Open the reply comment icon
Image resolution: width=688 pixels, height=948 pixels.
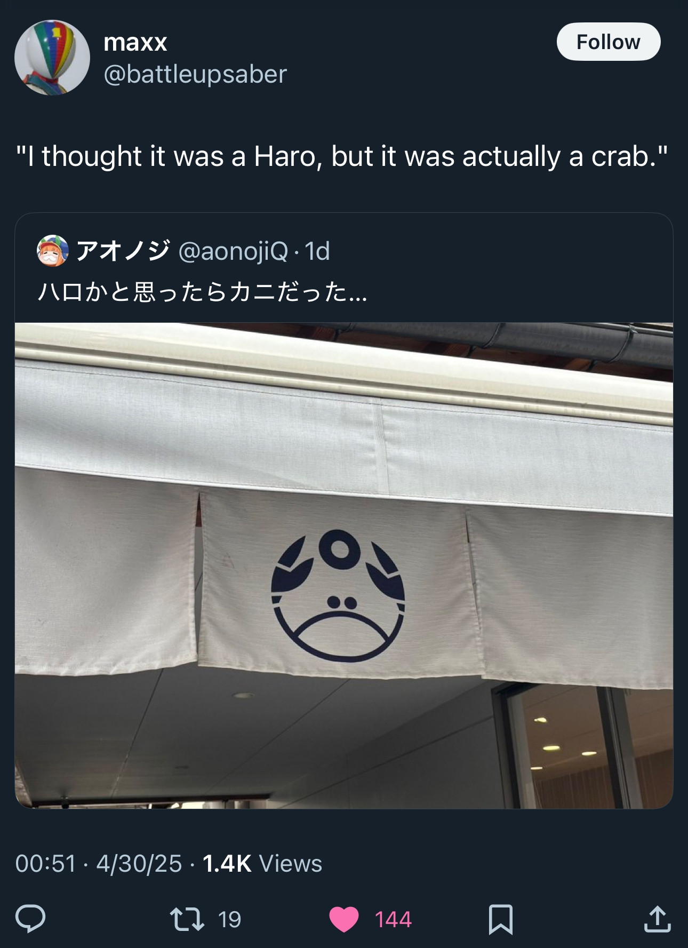click(x=30, y=919)
